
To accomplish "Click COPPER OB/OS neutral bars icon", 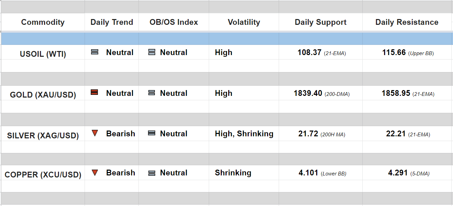I will (x=152, y=173).
